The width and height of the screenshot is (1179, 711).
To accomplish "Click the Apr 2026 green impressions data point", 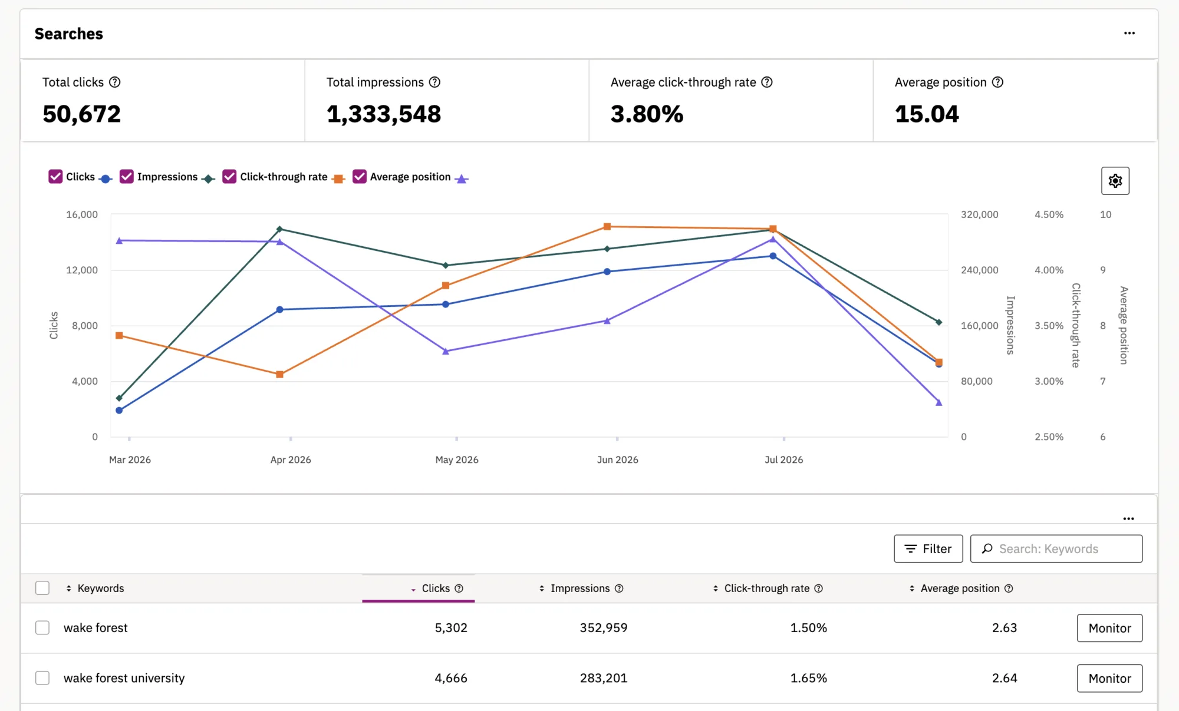I will (279, 229).
